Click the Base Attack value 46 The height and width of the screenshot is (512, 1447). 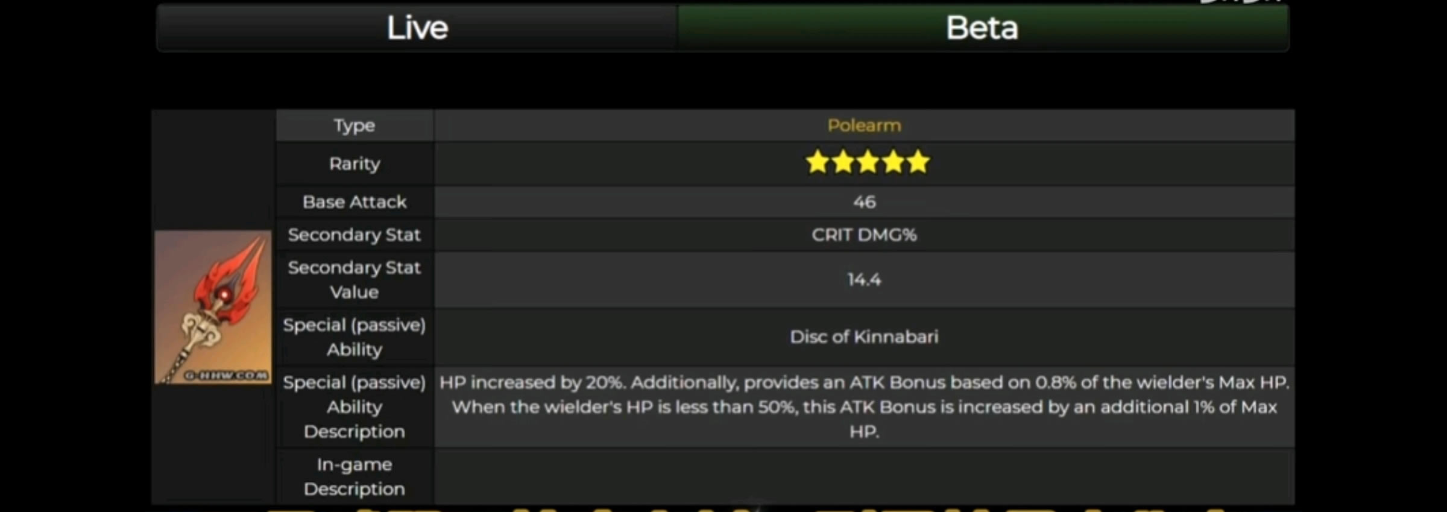(x=864, y=202)
